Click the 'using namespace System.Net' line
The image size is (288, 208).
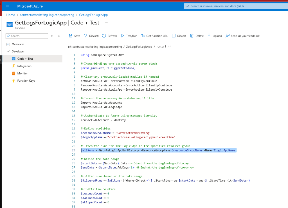click(x=102, y=55)
